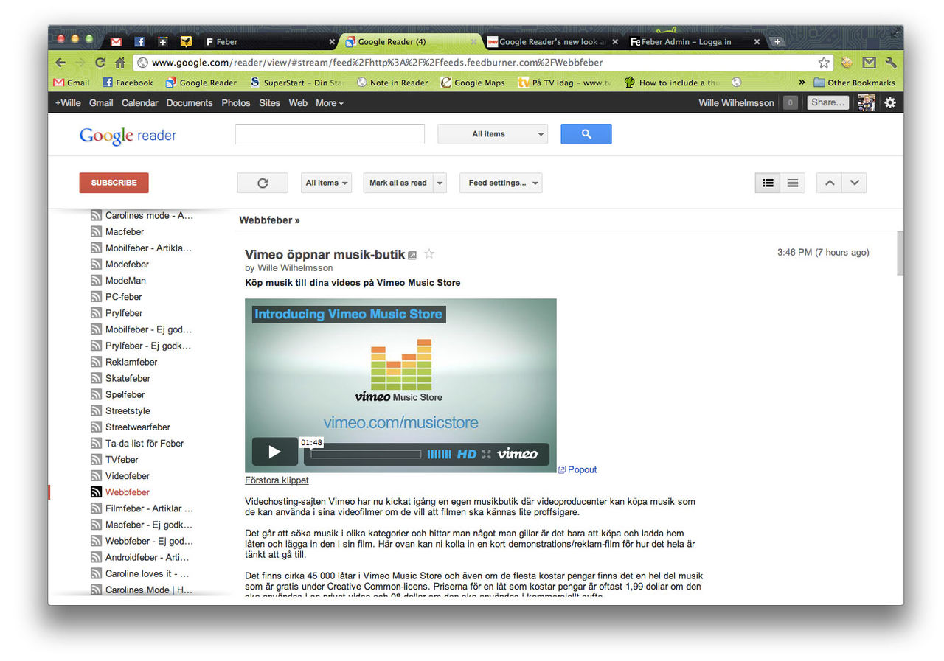This screenshot has height=661, width=944.
Task: Click the red Subscribe button
Action: tap(114, 183)
